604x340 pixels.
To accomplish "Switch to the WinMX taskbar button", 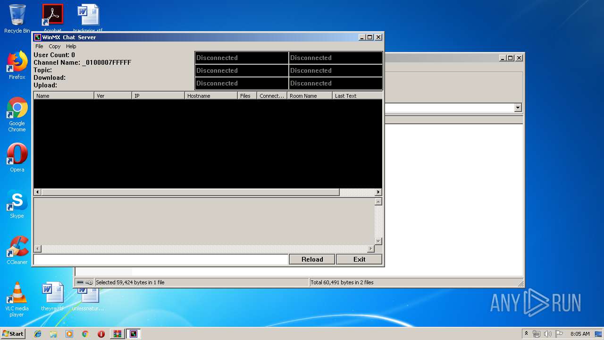I will [x=134, y=334].
